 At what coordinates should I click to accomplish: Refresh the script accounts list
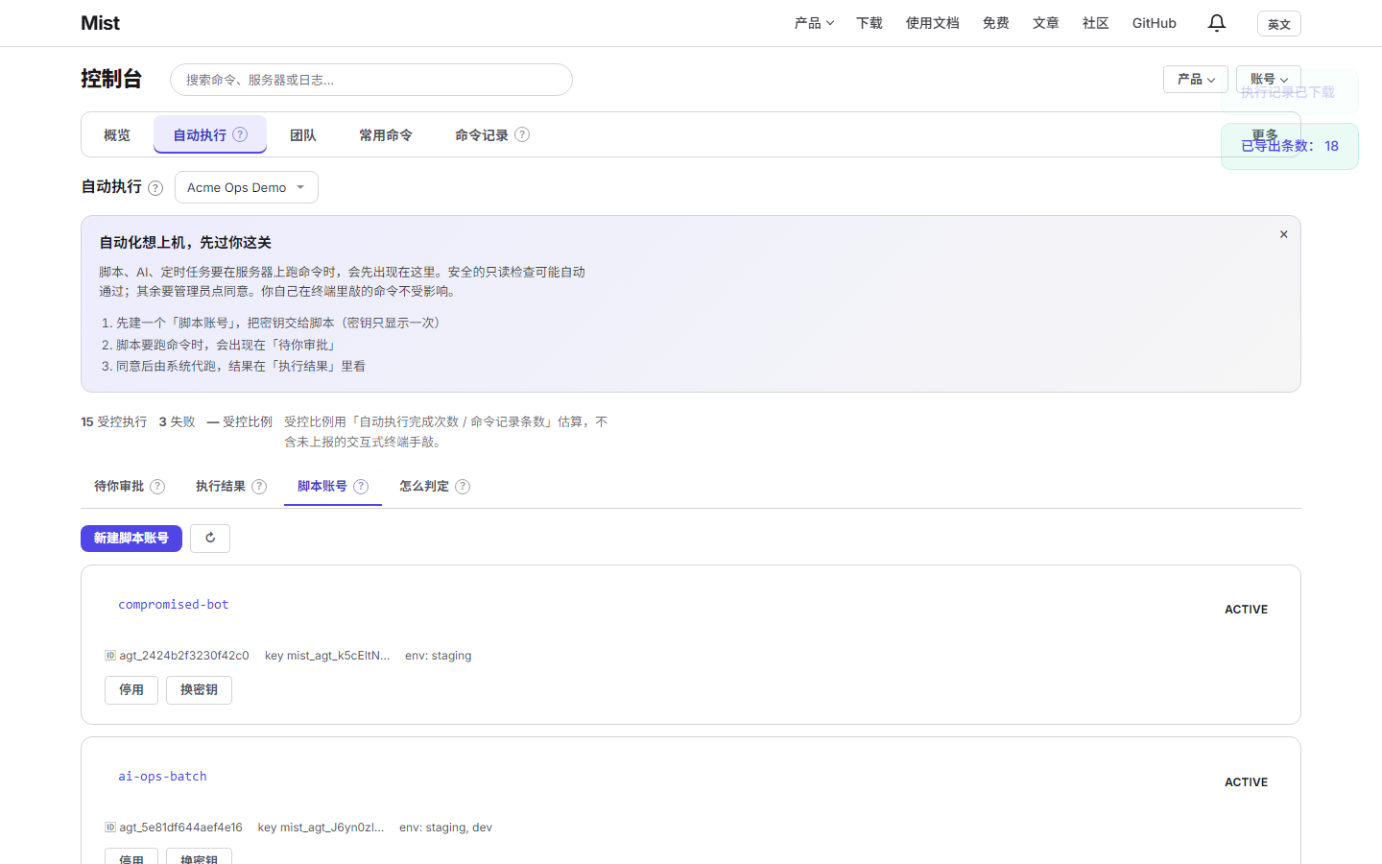pos(210,538)
